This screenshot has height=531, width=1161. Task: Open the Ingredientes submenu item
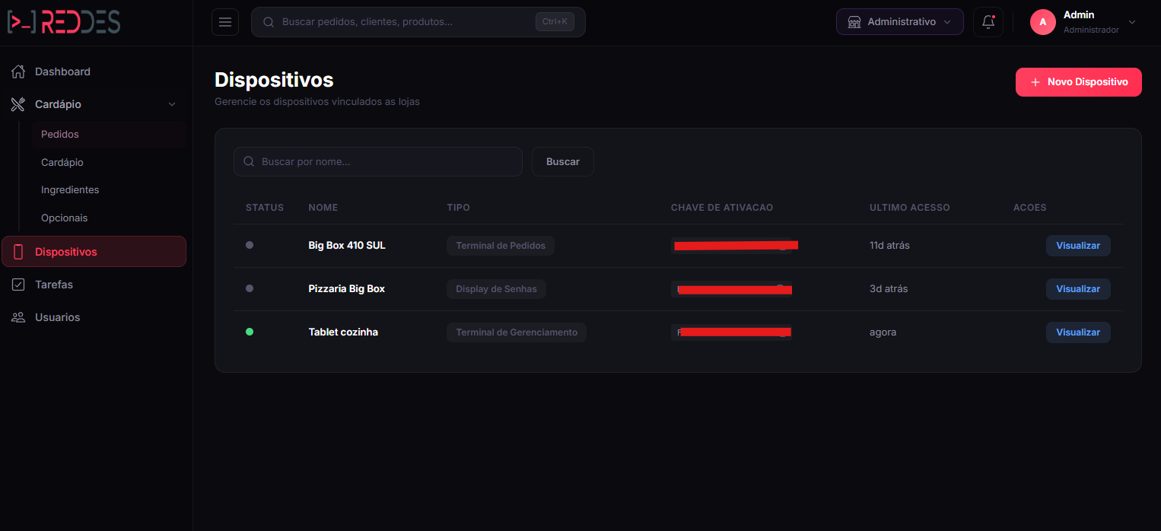(70, 189)
